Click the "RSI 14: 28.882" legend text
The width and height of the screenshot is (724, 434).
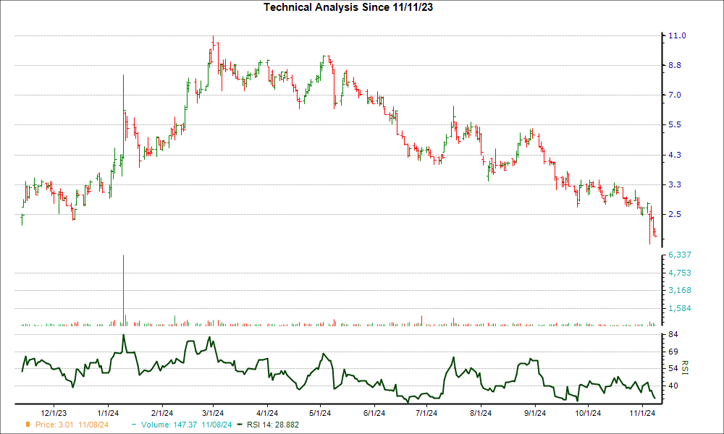pos(273,425)
